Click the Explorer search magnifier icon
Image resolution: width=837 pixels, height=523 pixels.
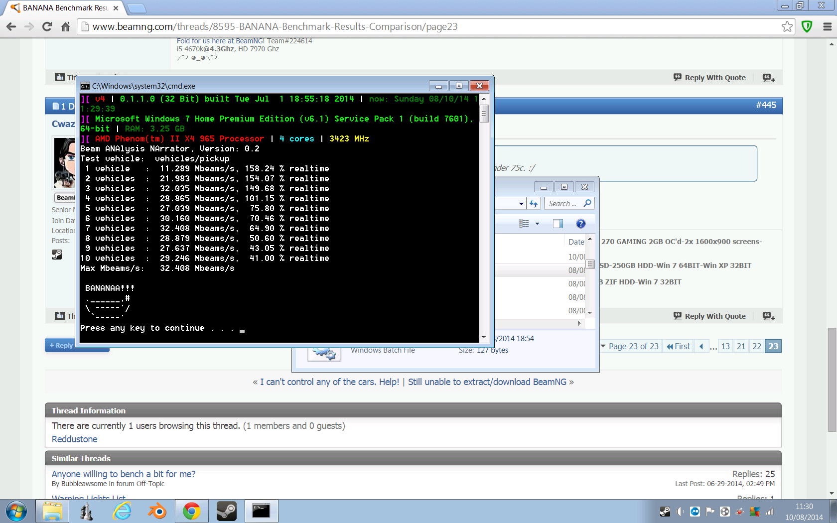click(587, 203)
